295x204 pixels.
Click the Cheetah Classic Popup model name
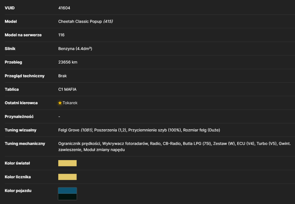pos(80,21)
